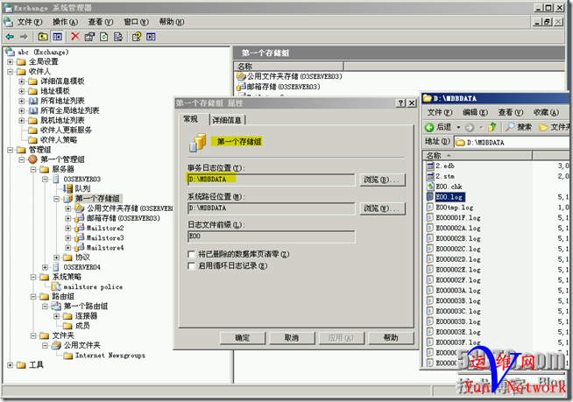This screenshot has width=573, height=402.
Task: Click the First Administrative Group icon
Action: [33, 159]
